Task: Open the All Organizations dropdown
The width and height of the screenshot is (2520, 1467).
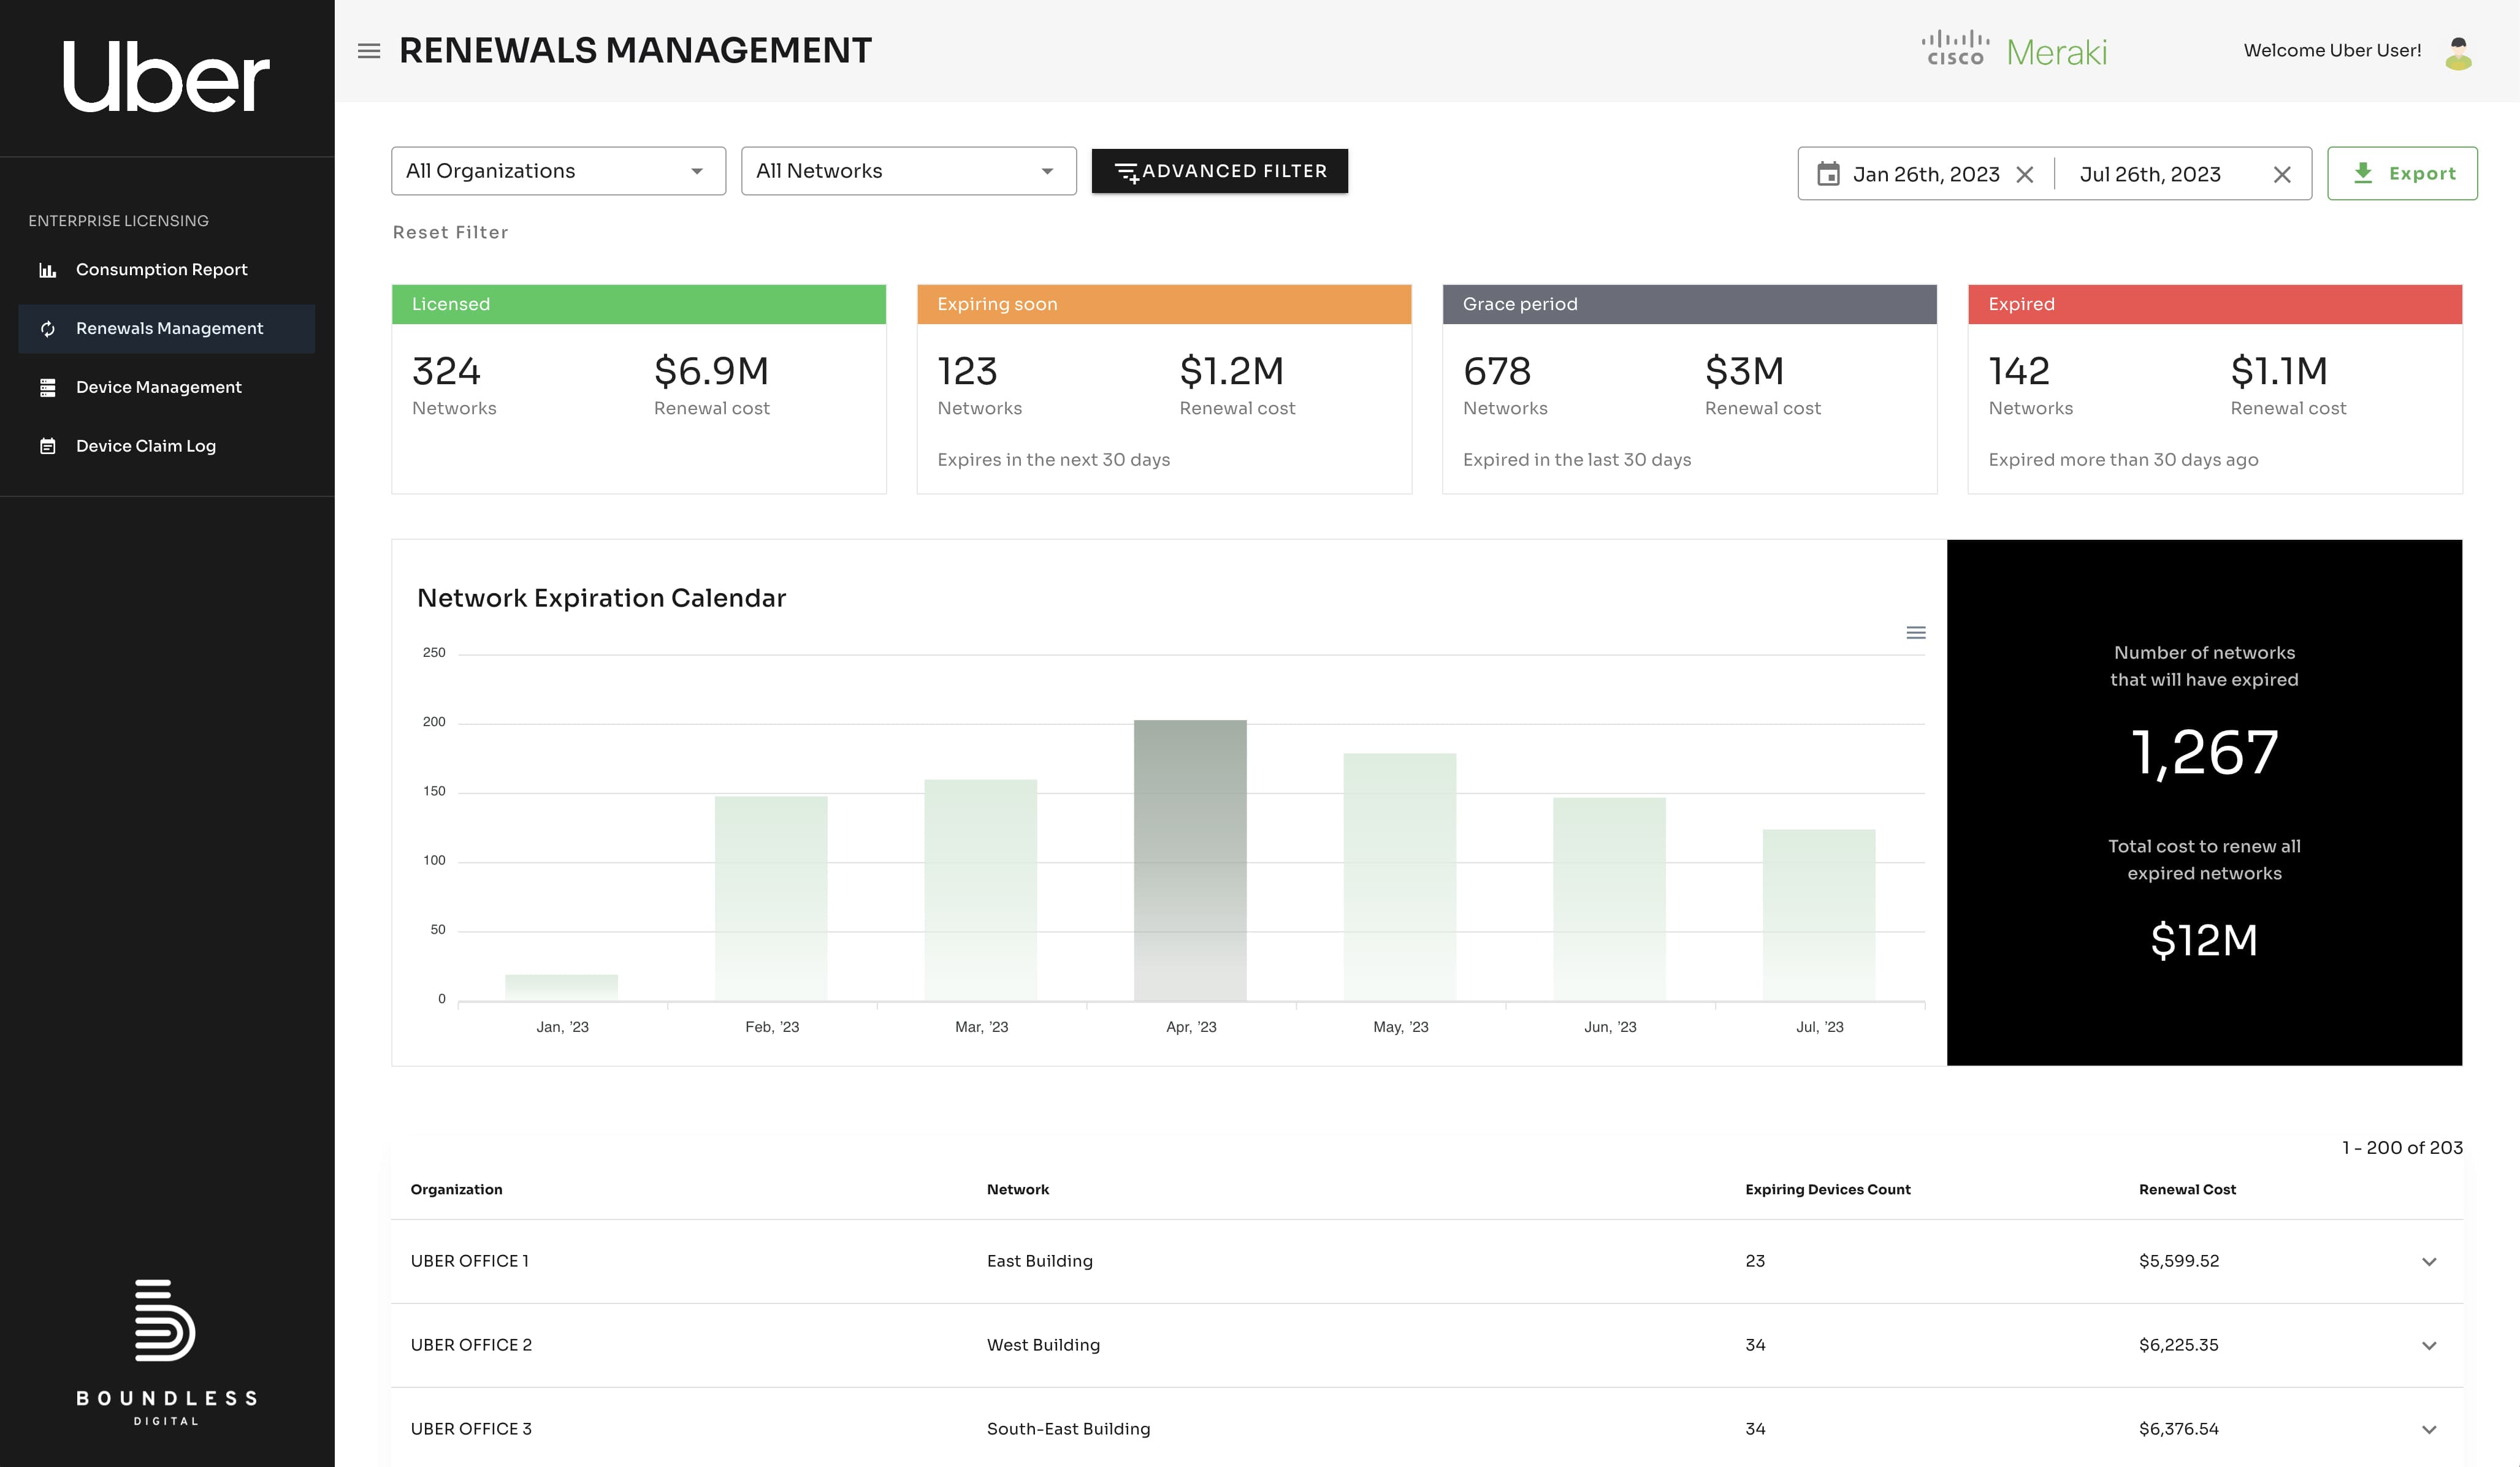Action: (x=558, y=171)
